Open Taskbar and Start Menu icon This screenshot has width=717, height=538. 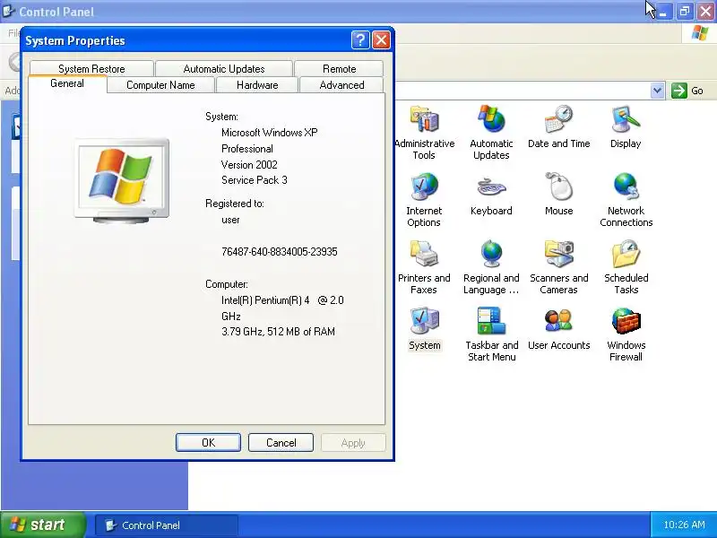pyautogui.click(x=491, y=334)
